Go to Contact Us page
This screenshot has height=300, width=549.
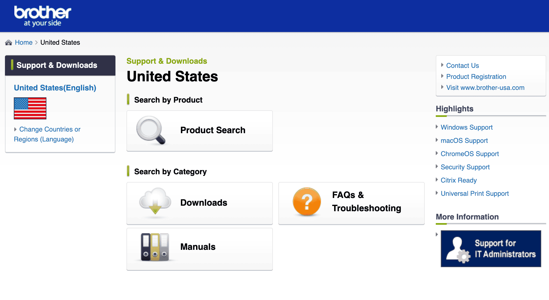463,66
